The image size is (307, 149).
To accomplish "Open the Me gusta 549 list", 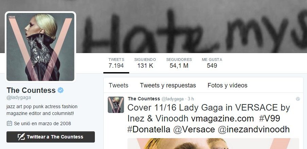I will [212, 63].
